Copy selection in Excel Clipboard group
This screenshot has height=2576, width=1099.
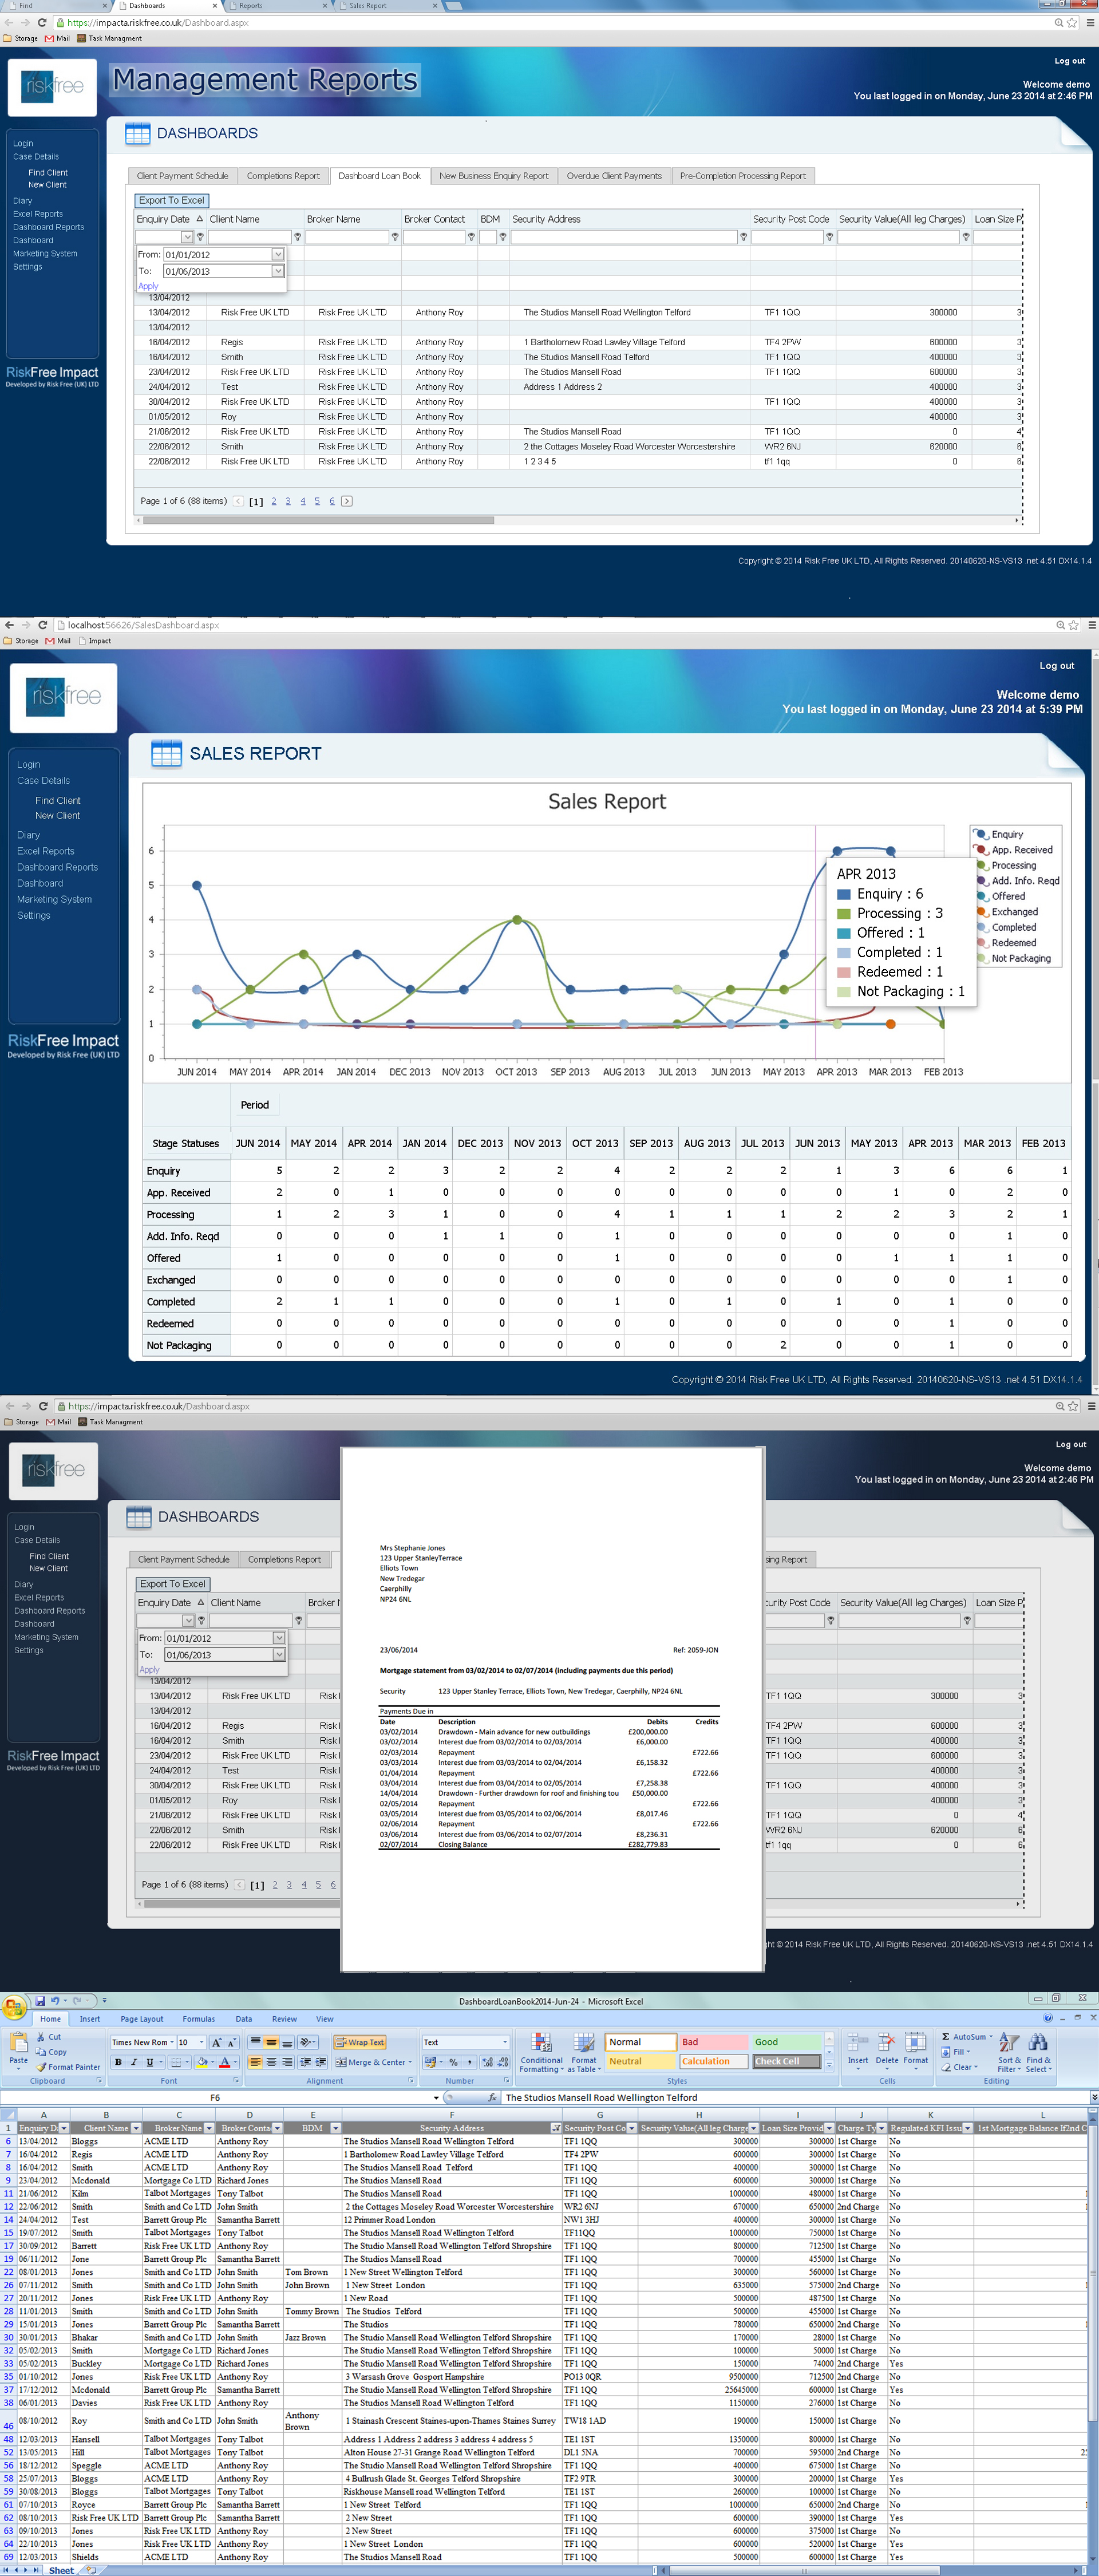(x=41, y=2051)
